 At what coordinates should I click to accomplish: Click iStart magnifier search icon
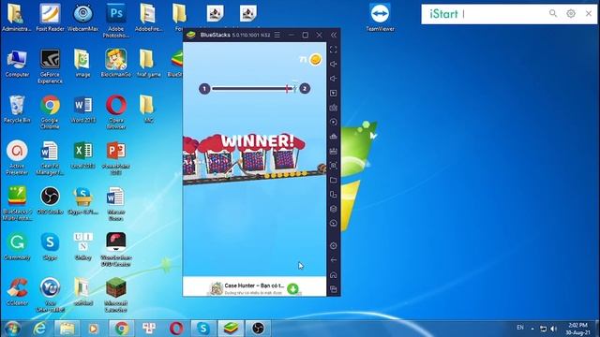[553, 14]
